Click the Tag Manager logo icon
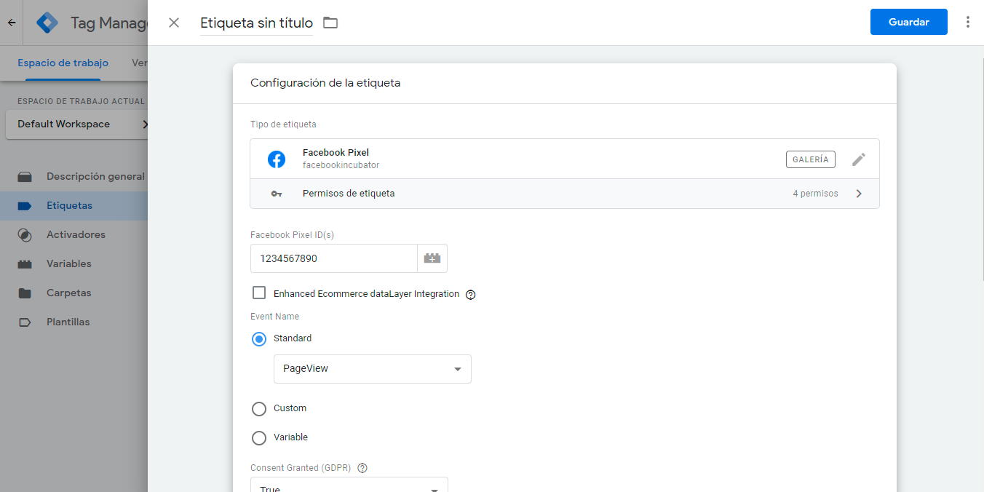984x492 pixels. pos(47,23)
